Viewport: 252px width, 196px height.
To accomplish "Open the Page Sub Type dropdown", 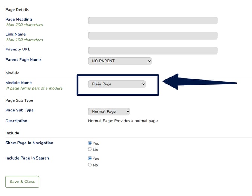I will 109,112.
